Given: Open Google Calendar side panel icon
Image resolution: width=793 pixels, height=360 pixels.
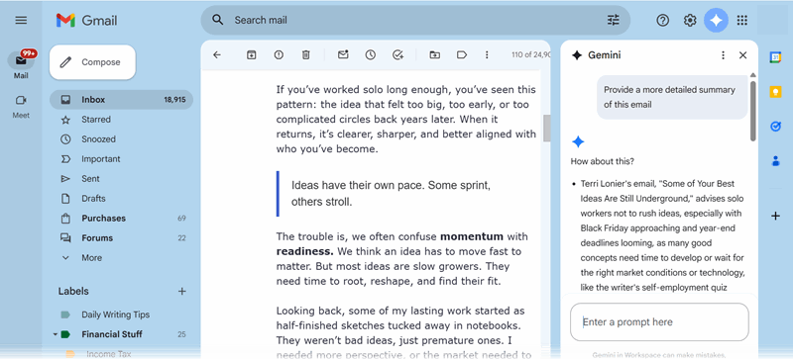Looking at the screenshot, I should click(775, 57).
